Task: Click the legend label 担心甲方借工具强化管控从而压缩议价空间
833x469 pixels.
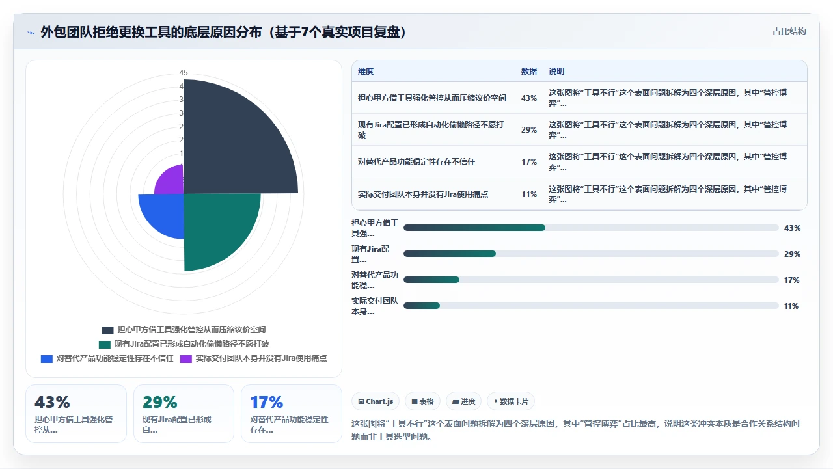Action: point(191,330)
